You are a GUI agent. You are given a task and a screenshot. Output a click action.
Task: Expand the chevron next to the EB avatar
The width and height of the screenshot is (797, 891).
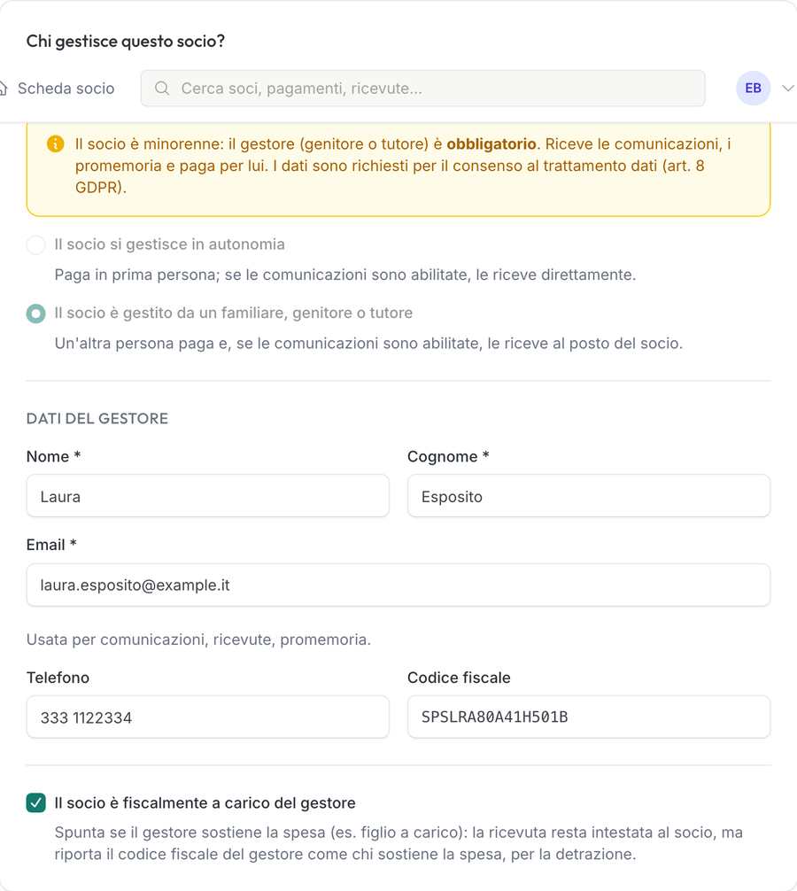click(x=787, y=88)
